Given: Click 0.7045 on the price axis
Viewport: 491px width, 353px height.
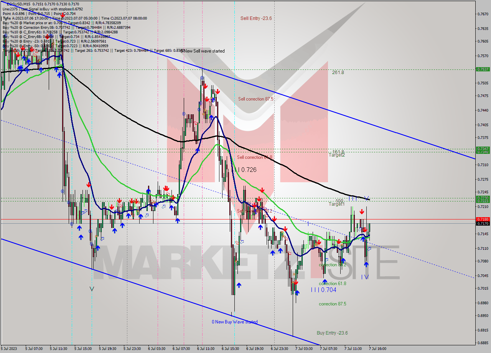Looking at the screenshot, I should 483,275.
